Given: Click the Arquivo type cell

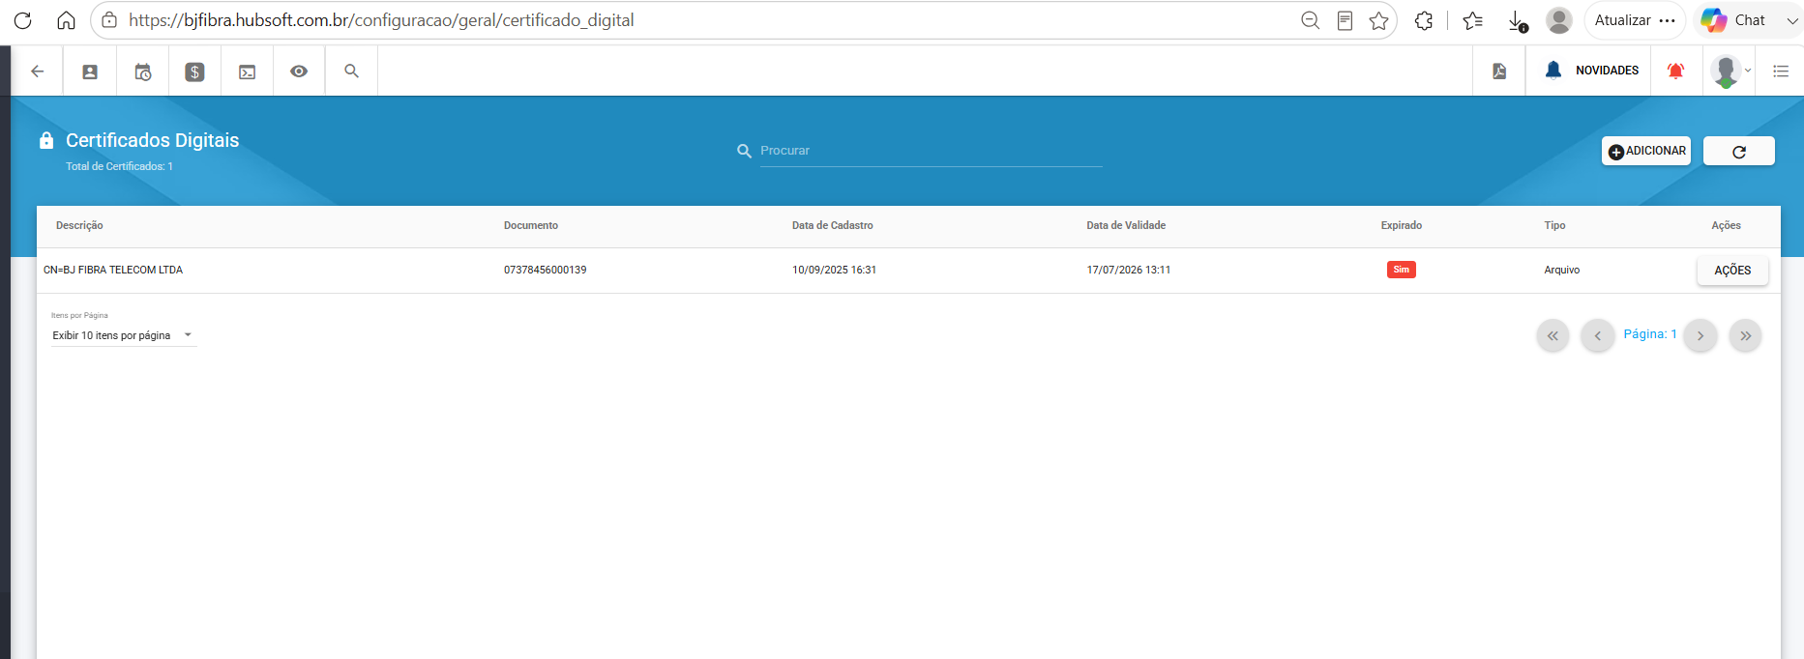Looking at the screenshot, I should click(x=1561, y=270).
